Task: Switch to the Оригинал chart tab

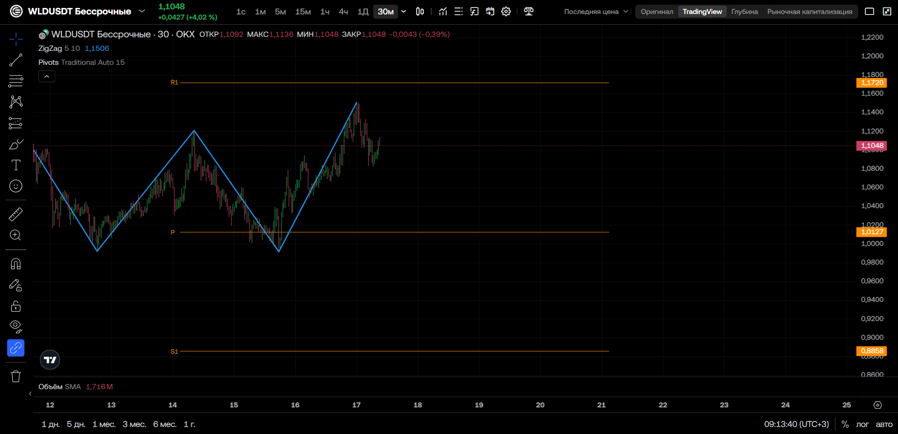Action: point(657,12)
